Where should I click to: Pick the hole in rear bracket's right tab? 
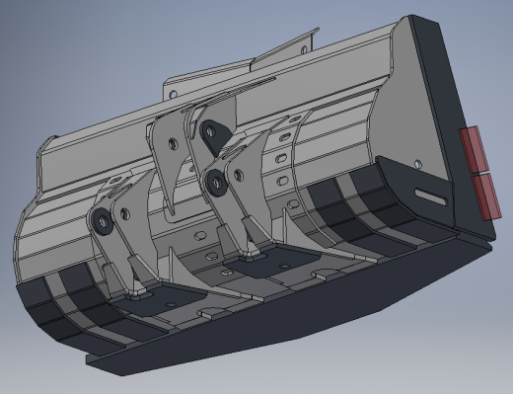pos(304,50)
